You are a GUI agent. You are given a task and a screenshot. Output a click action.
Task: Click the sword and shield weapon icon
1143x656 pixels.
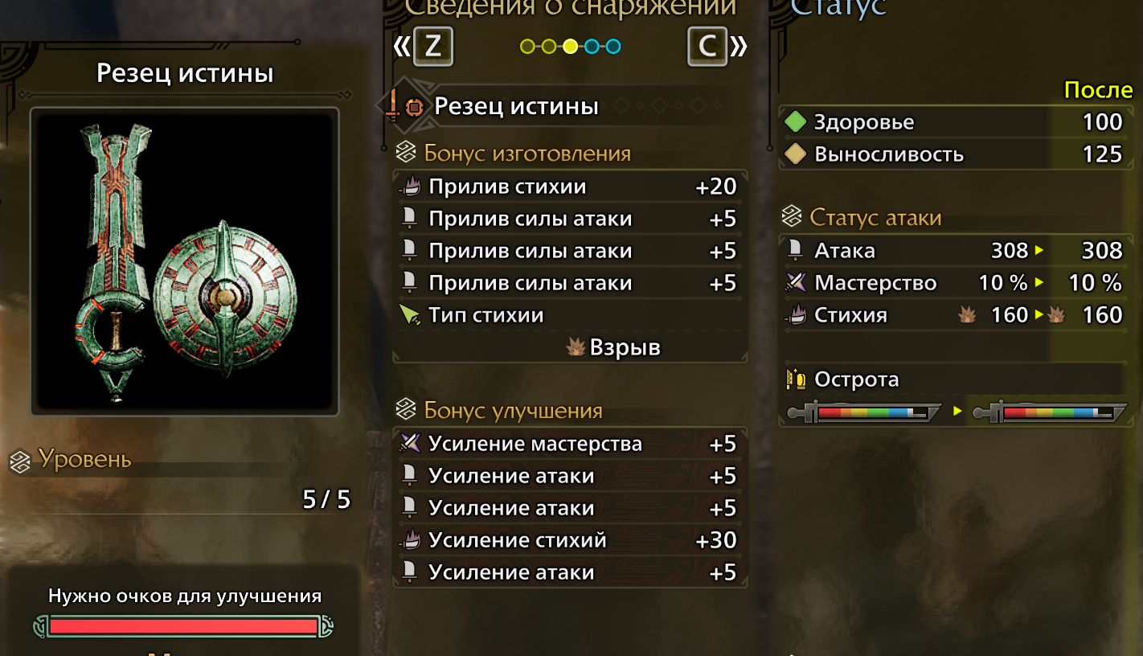[404, 106]
